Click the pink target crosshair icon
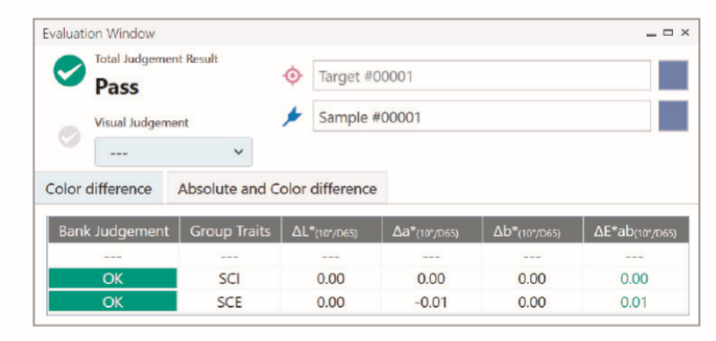The width and height of the screenshot is (716, 341). [292, 75]
